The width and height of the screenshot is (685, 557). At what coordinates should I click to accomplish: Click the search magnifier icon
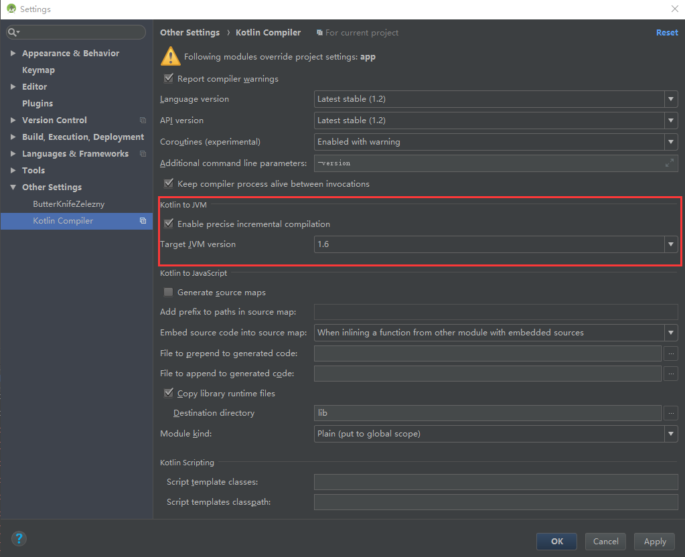(12, 32)
